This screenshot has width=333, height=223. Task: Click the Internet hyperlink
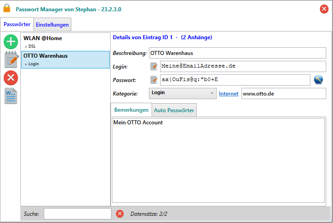point(228,94)
